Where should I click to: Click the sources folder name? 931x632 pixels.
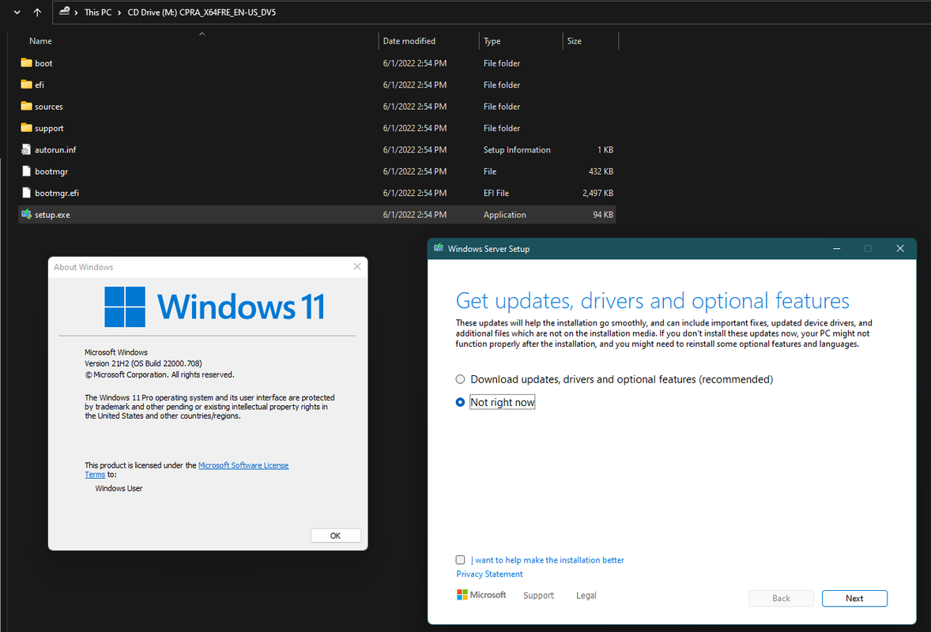49,106
